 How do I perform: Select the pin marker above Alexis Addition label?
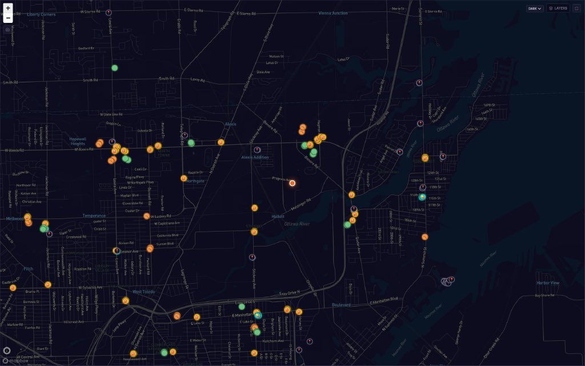(x=257, y=150)
